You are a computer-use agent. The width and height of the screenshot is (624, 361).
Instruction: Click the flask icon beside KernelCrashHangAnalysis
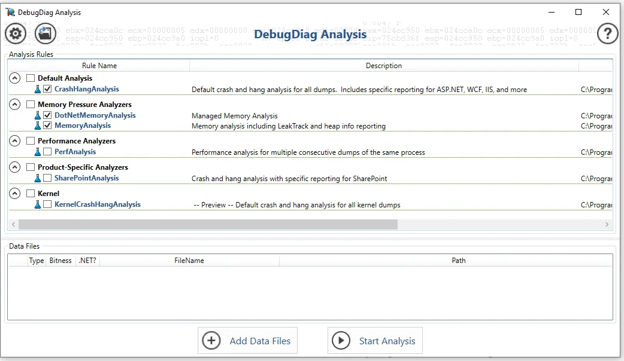38,204
